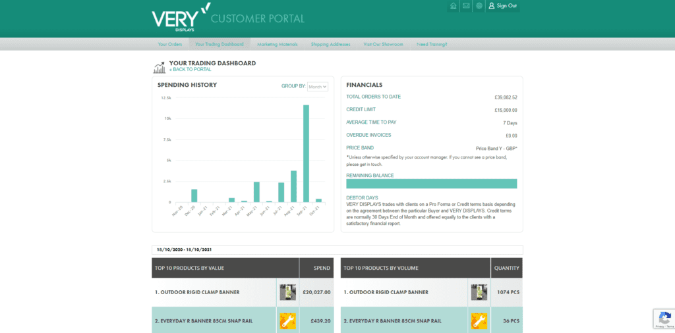Click the VERY Displays logo
Image resolution: width=675 pixels, height=333 pixels.
(x=181, y=18)
